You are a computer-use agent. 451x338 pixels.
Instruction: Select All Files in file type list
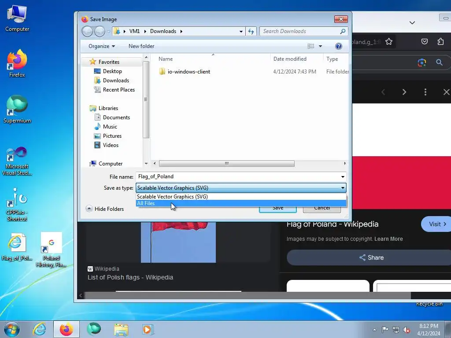coord(241,203)
